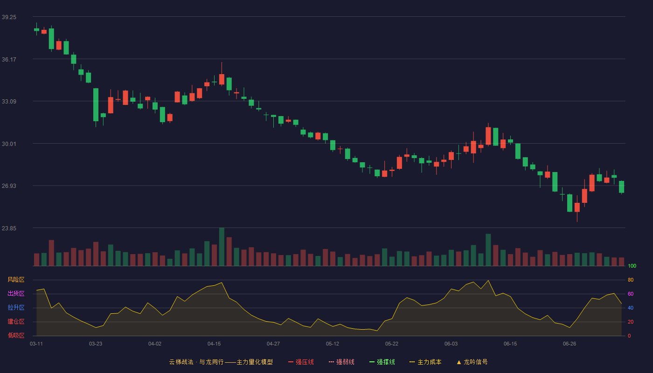Toggle the 龙吟信号 triangle legend item

[472, 362]
